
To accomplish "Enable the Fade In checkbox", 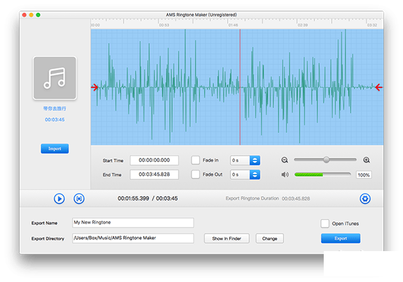I will [x=195, y=160].
